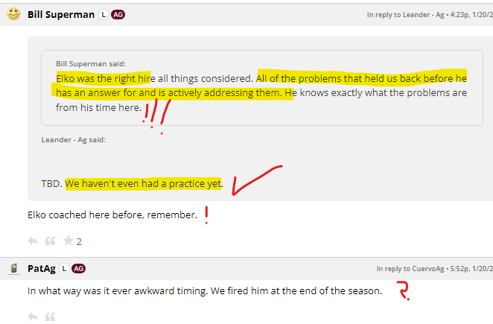
Task: View the star count of 2
Action: coord(79,241)
